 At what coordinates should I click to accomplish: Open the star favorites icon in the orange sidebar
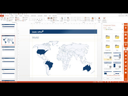point(126,28)
